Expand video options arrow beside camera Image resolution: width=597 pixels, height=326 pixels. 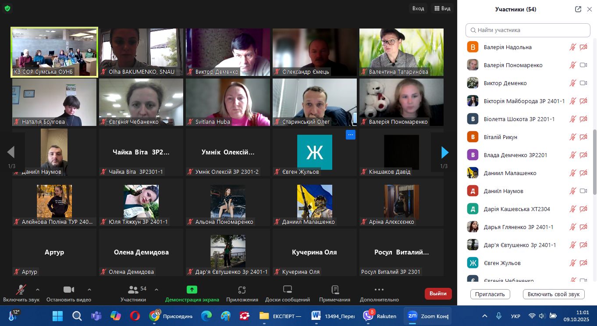[x=89, y=290]
